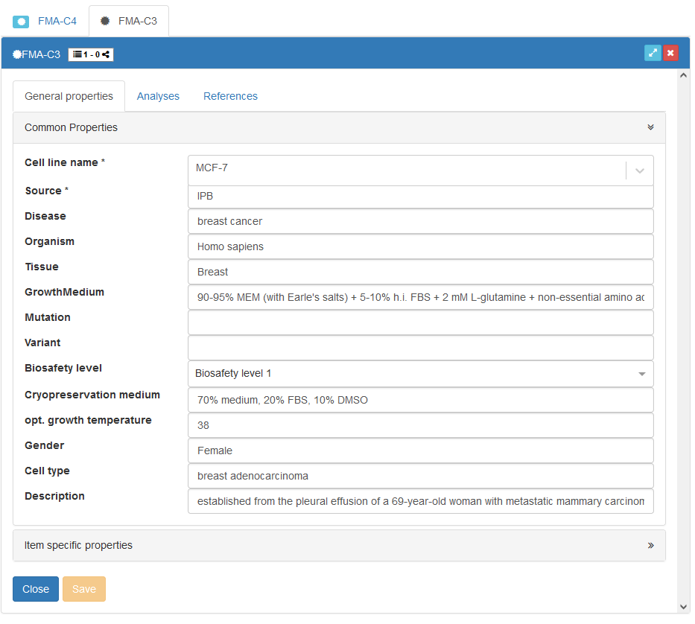
Task: Collapse the Common Properties section
Action: pyautogui.click(x=650, y=127)
